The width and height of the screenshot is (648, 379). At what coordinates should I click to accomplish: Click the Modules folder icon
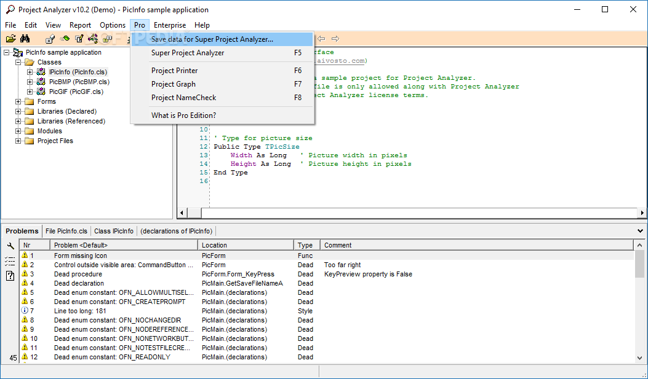tap(30, 131)
